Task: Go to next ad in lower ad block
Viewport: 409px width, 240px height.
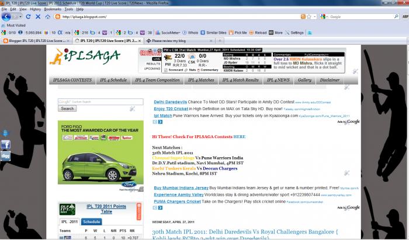Action: coord(160,208)
